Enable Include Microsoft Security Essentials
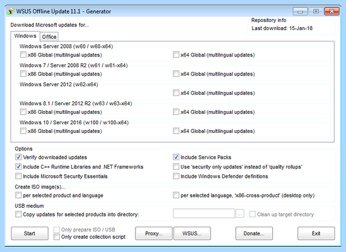This screenshot has width=346, height=252. [x=18, y=176]
